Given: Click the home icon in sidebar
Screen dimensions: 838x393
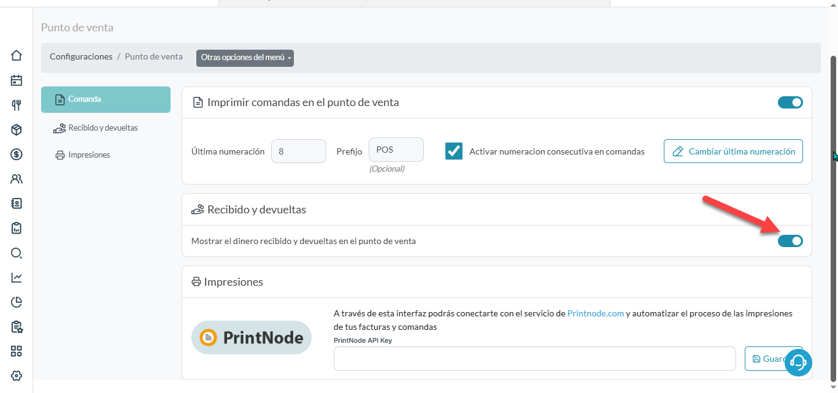Looking at the screenshot, I should click(17, 55).
